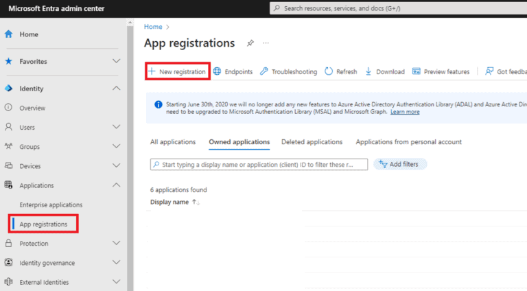This screenshot has width=527, height=291.
Task: Click the Troubleshooting wrench icon
Action: point(263,71)
